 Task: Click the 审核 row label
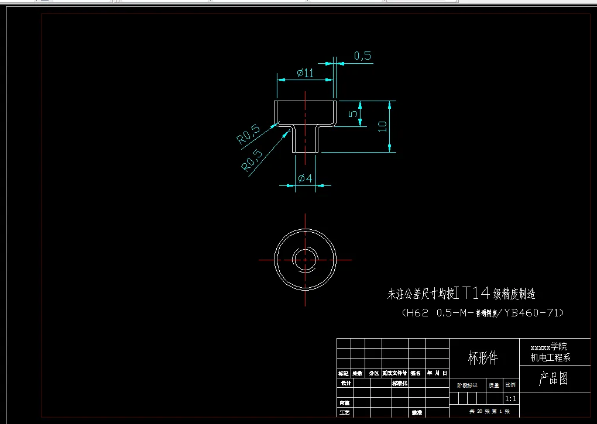[345, 403]
